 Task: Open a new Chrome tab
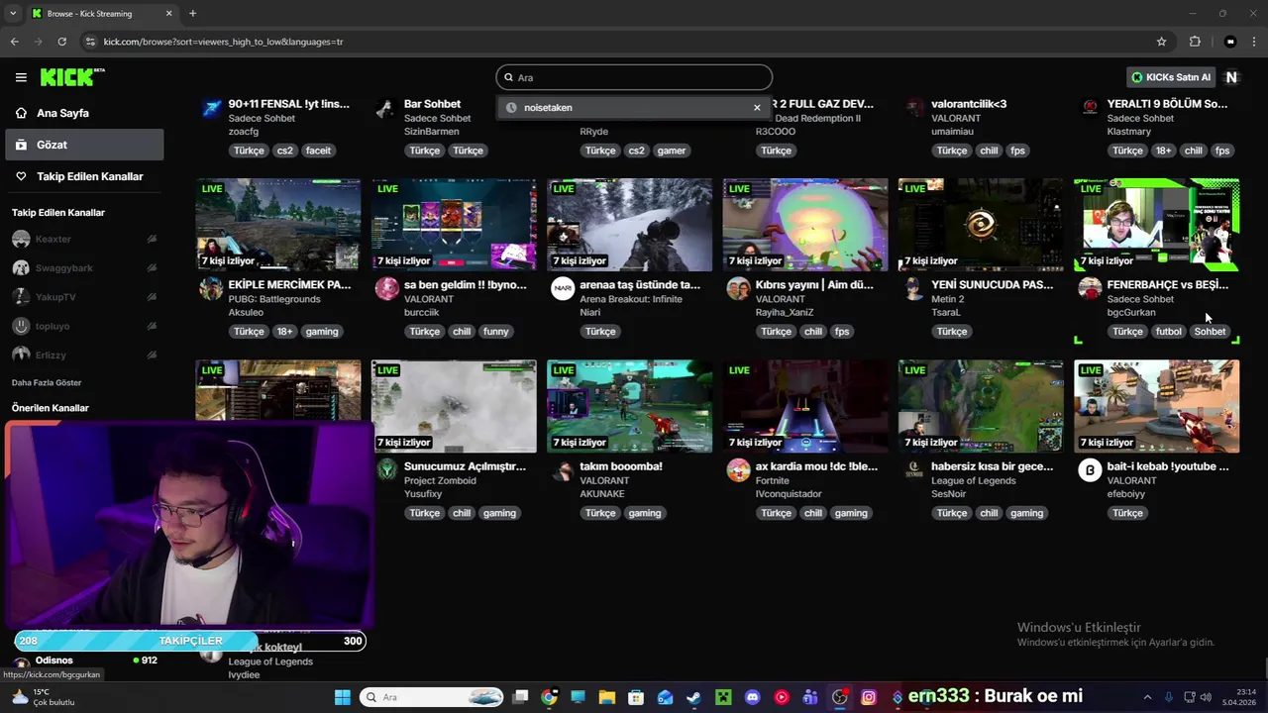[192, 14]
